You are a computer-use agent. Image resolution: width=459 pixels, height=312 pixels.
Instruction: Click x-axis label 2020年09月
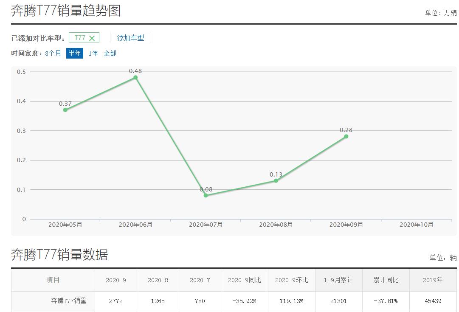[346, 225]
